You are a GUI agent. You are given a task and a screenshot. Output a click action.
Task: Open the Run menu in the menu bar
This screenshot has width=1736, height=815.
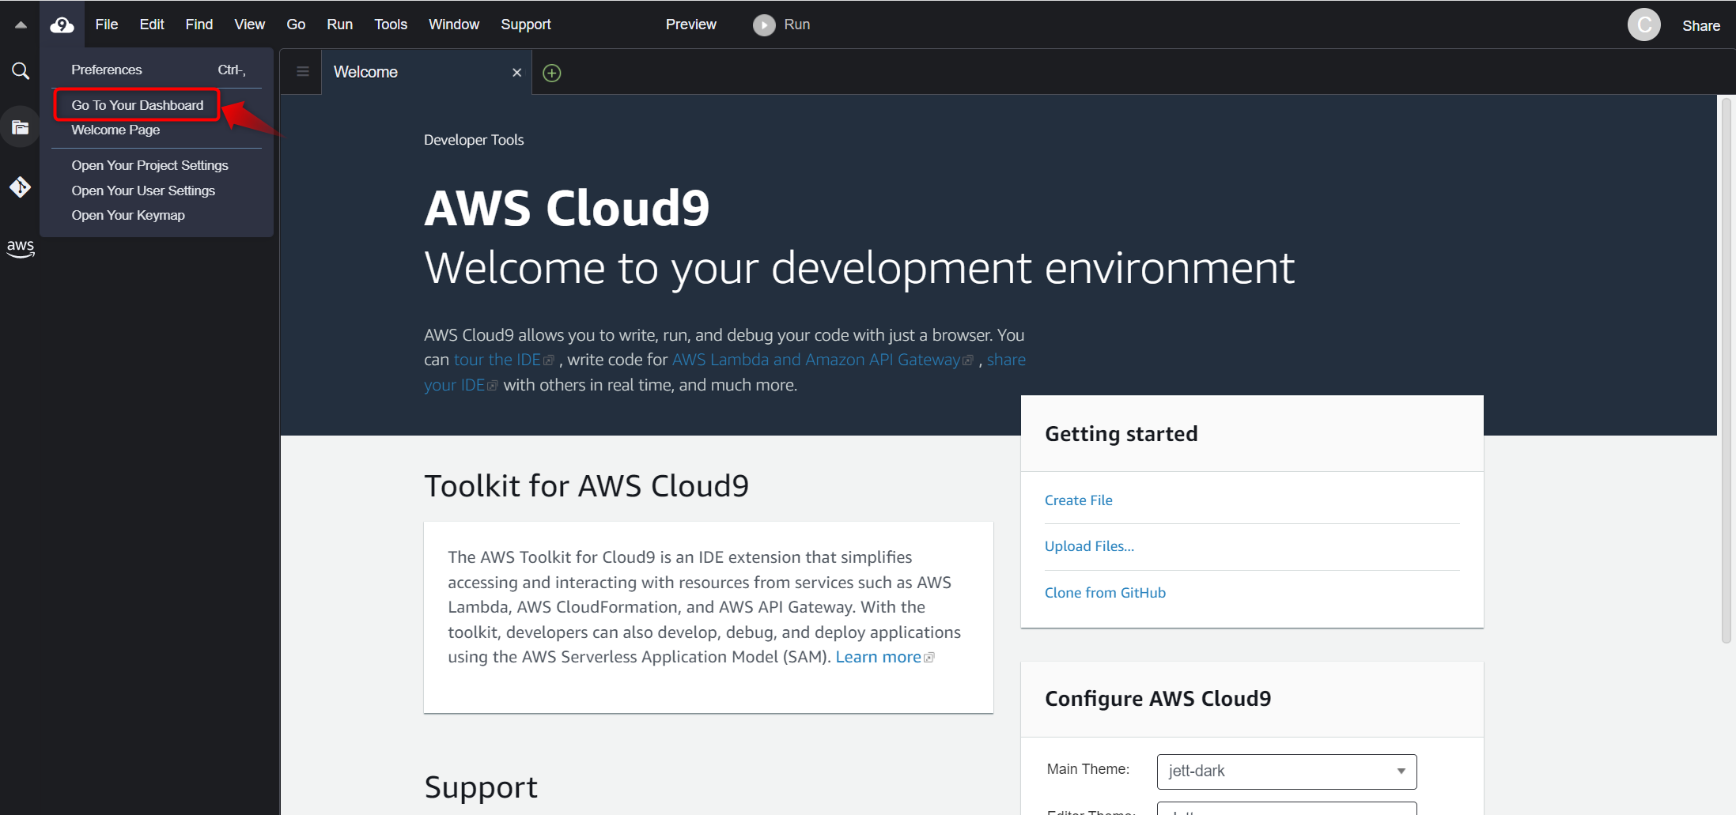click(340, 25)
